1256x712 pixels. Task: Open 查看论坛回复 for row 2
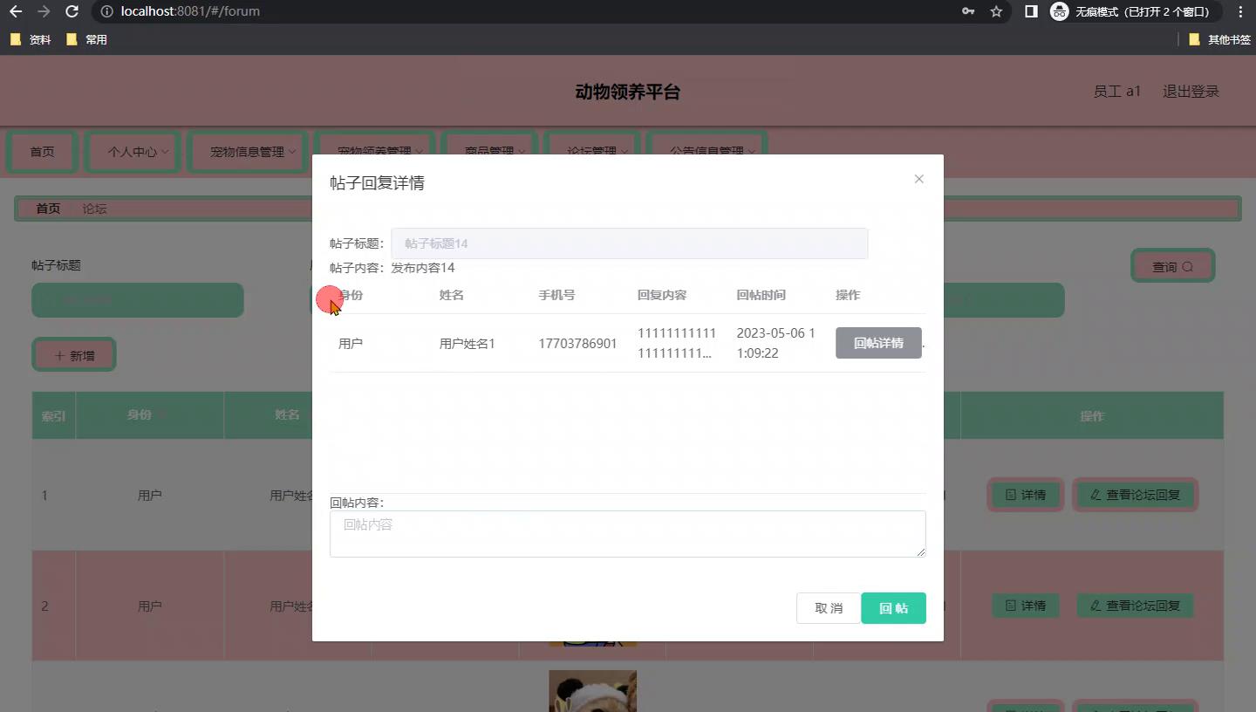[x=1135, y=606]
